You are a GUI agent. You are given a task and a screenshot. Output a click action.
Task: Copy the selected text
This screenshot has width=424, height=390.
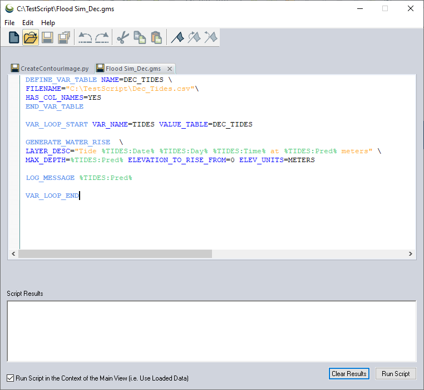(x=140, y=38)
